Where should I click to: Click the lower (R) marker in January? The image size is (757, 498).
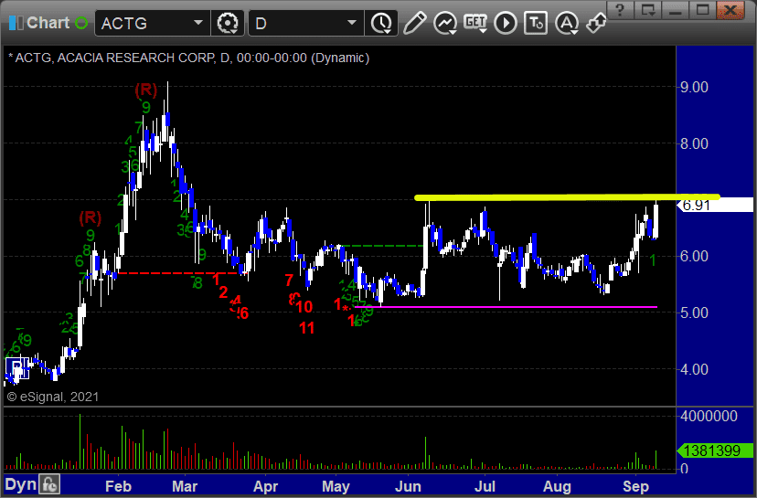click(91, 217)
